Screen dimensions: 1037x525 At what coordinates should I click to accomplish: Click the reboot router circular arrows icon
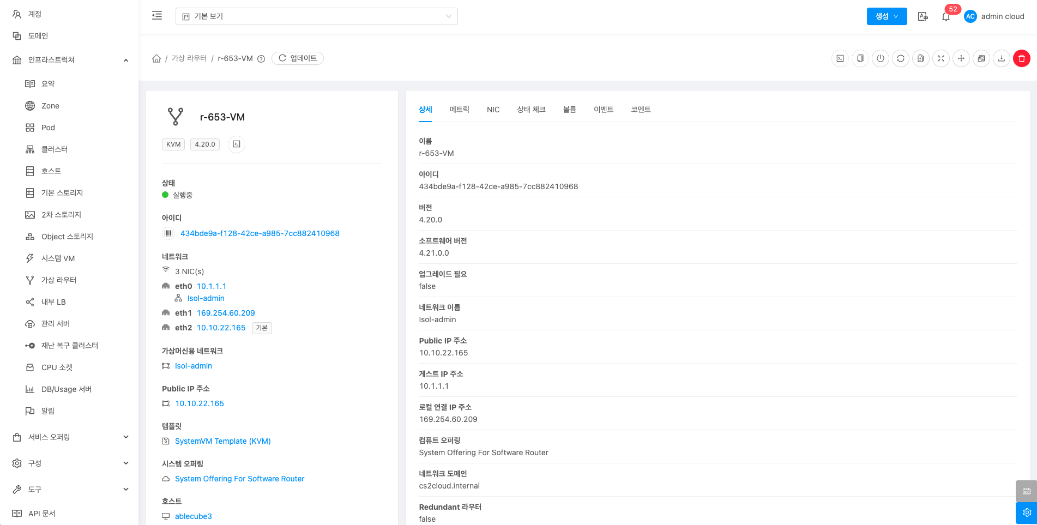tap(900, 58)
